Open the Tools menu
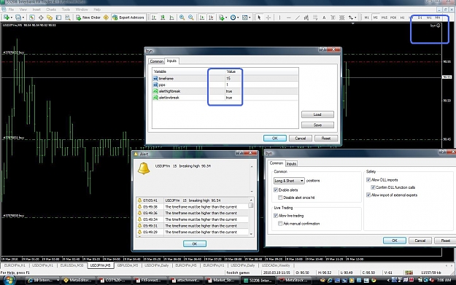The height and width of the screenshot is (285, 456). point(66,9)
